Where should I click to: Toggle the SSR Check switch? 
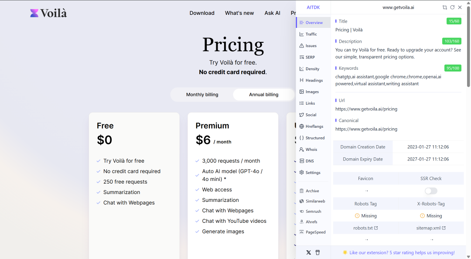click(431, 191)
